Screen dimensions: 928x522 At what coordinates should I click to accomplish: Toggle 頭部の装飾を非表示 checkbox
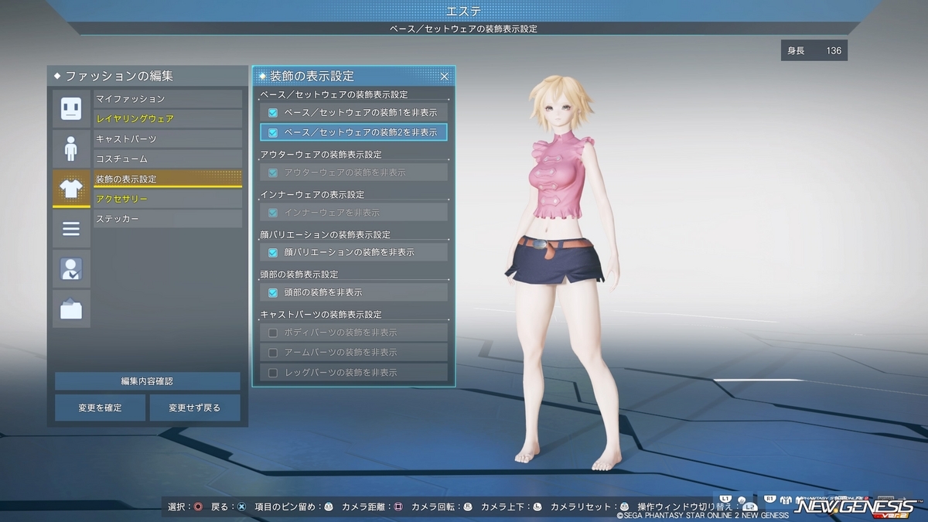[272, 292]
